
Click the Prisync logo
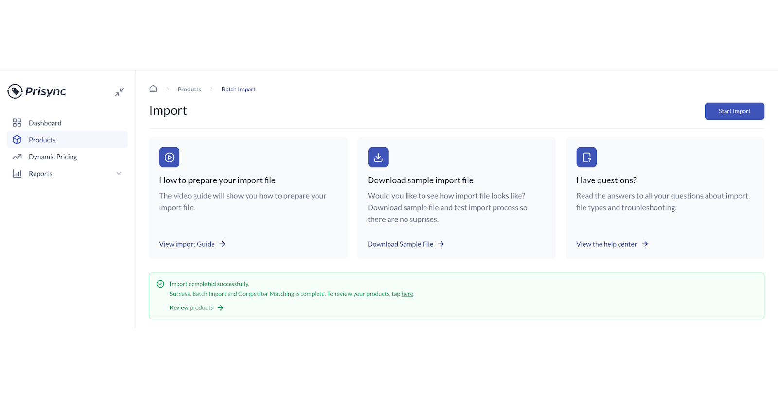point(37,91)
